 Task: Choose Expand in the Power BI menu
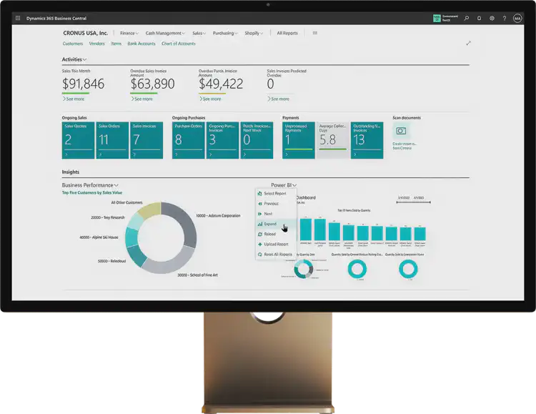(276, 224)
